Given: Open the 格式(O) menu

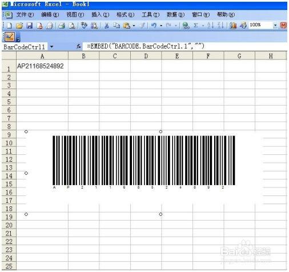Looking at the screenshot, I should tap(125, 15).
